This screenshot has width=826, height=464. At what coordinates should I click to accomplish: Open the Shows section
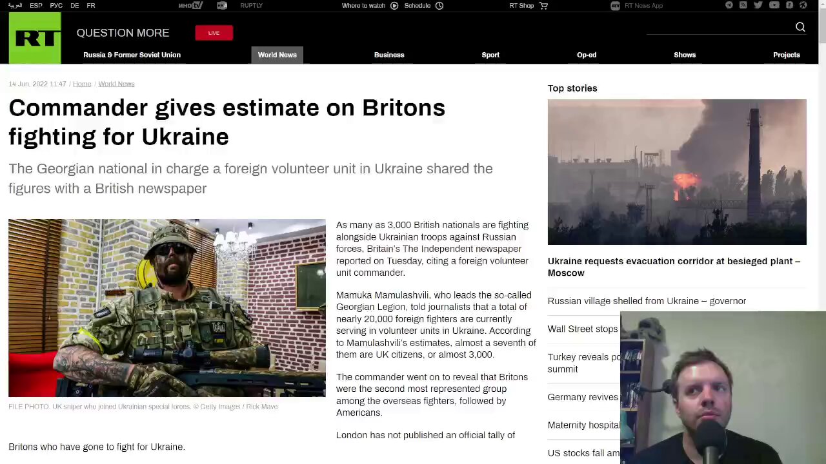click(685, 55)
